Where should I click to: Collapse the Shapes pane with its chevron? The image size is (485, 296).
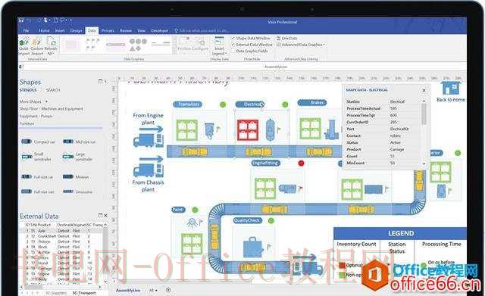(x=105, y=82)
